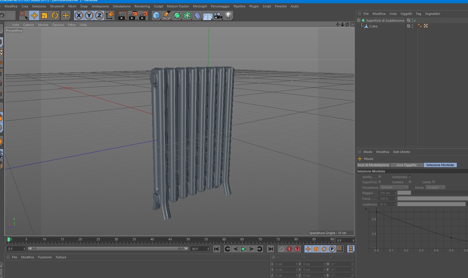Screen dimensions: 468x278
Task: Open the Decadenza Lineare dropdown
Action: 394,188
